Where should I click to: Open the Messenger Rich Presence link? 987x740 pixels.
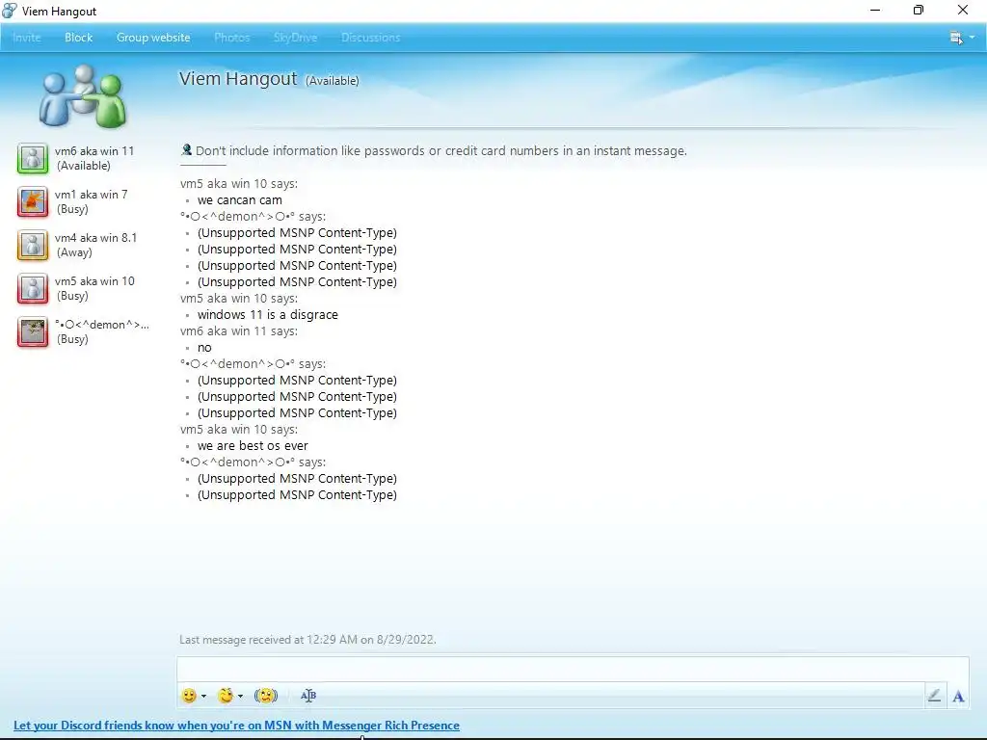237,726
